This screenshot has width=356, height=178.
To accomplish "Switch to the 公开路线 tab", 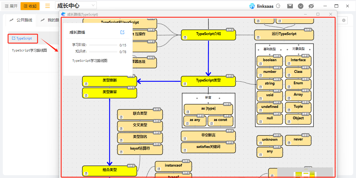I will (x=21, y=20).
